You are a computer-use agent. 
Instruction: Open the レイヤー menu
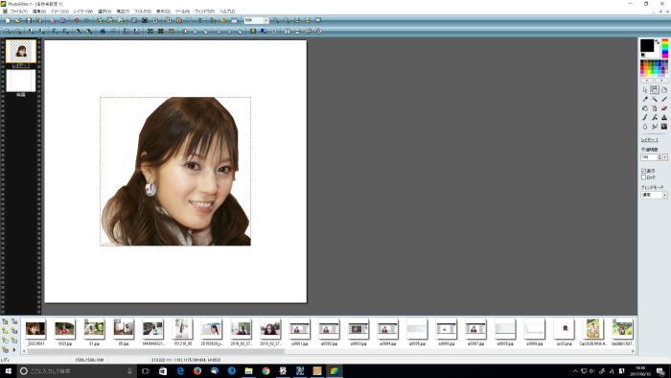coord(83,12)
